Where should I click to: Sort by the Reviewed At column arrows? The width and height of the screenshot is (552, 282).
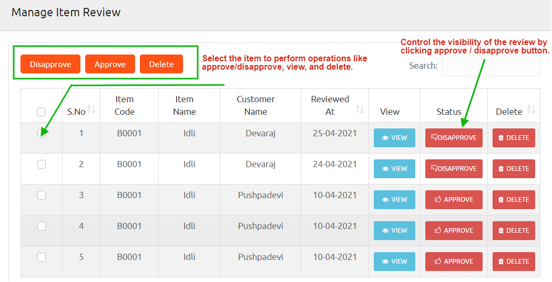click(x=360, y=109)
